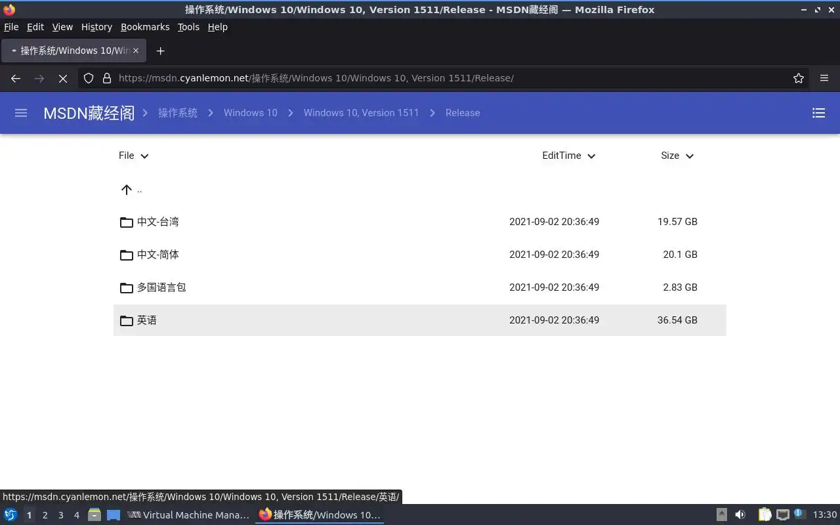Click folder icon next to 中文-台湾
The width and height of the screenshot is (840, 525).
pyautogui.click(x=127, y=222)
